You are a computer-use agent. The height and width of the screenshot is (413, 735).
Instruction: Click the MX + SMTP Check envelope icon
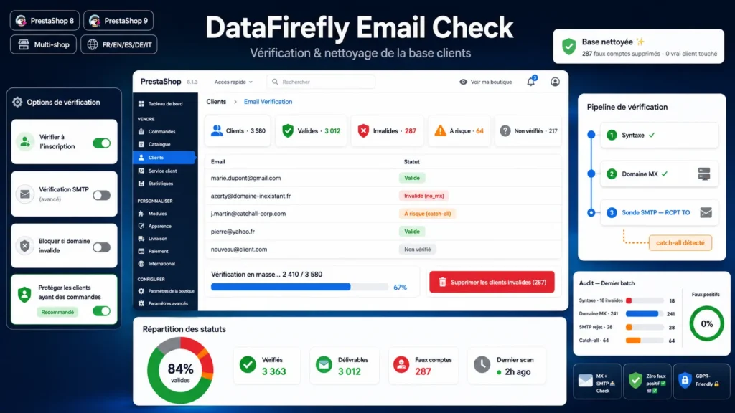pyautogui.click(x=586, y=380)
